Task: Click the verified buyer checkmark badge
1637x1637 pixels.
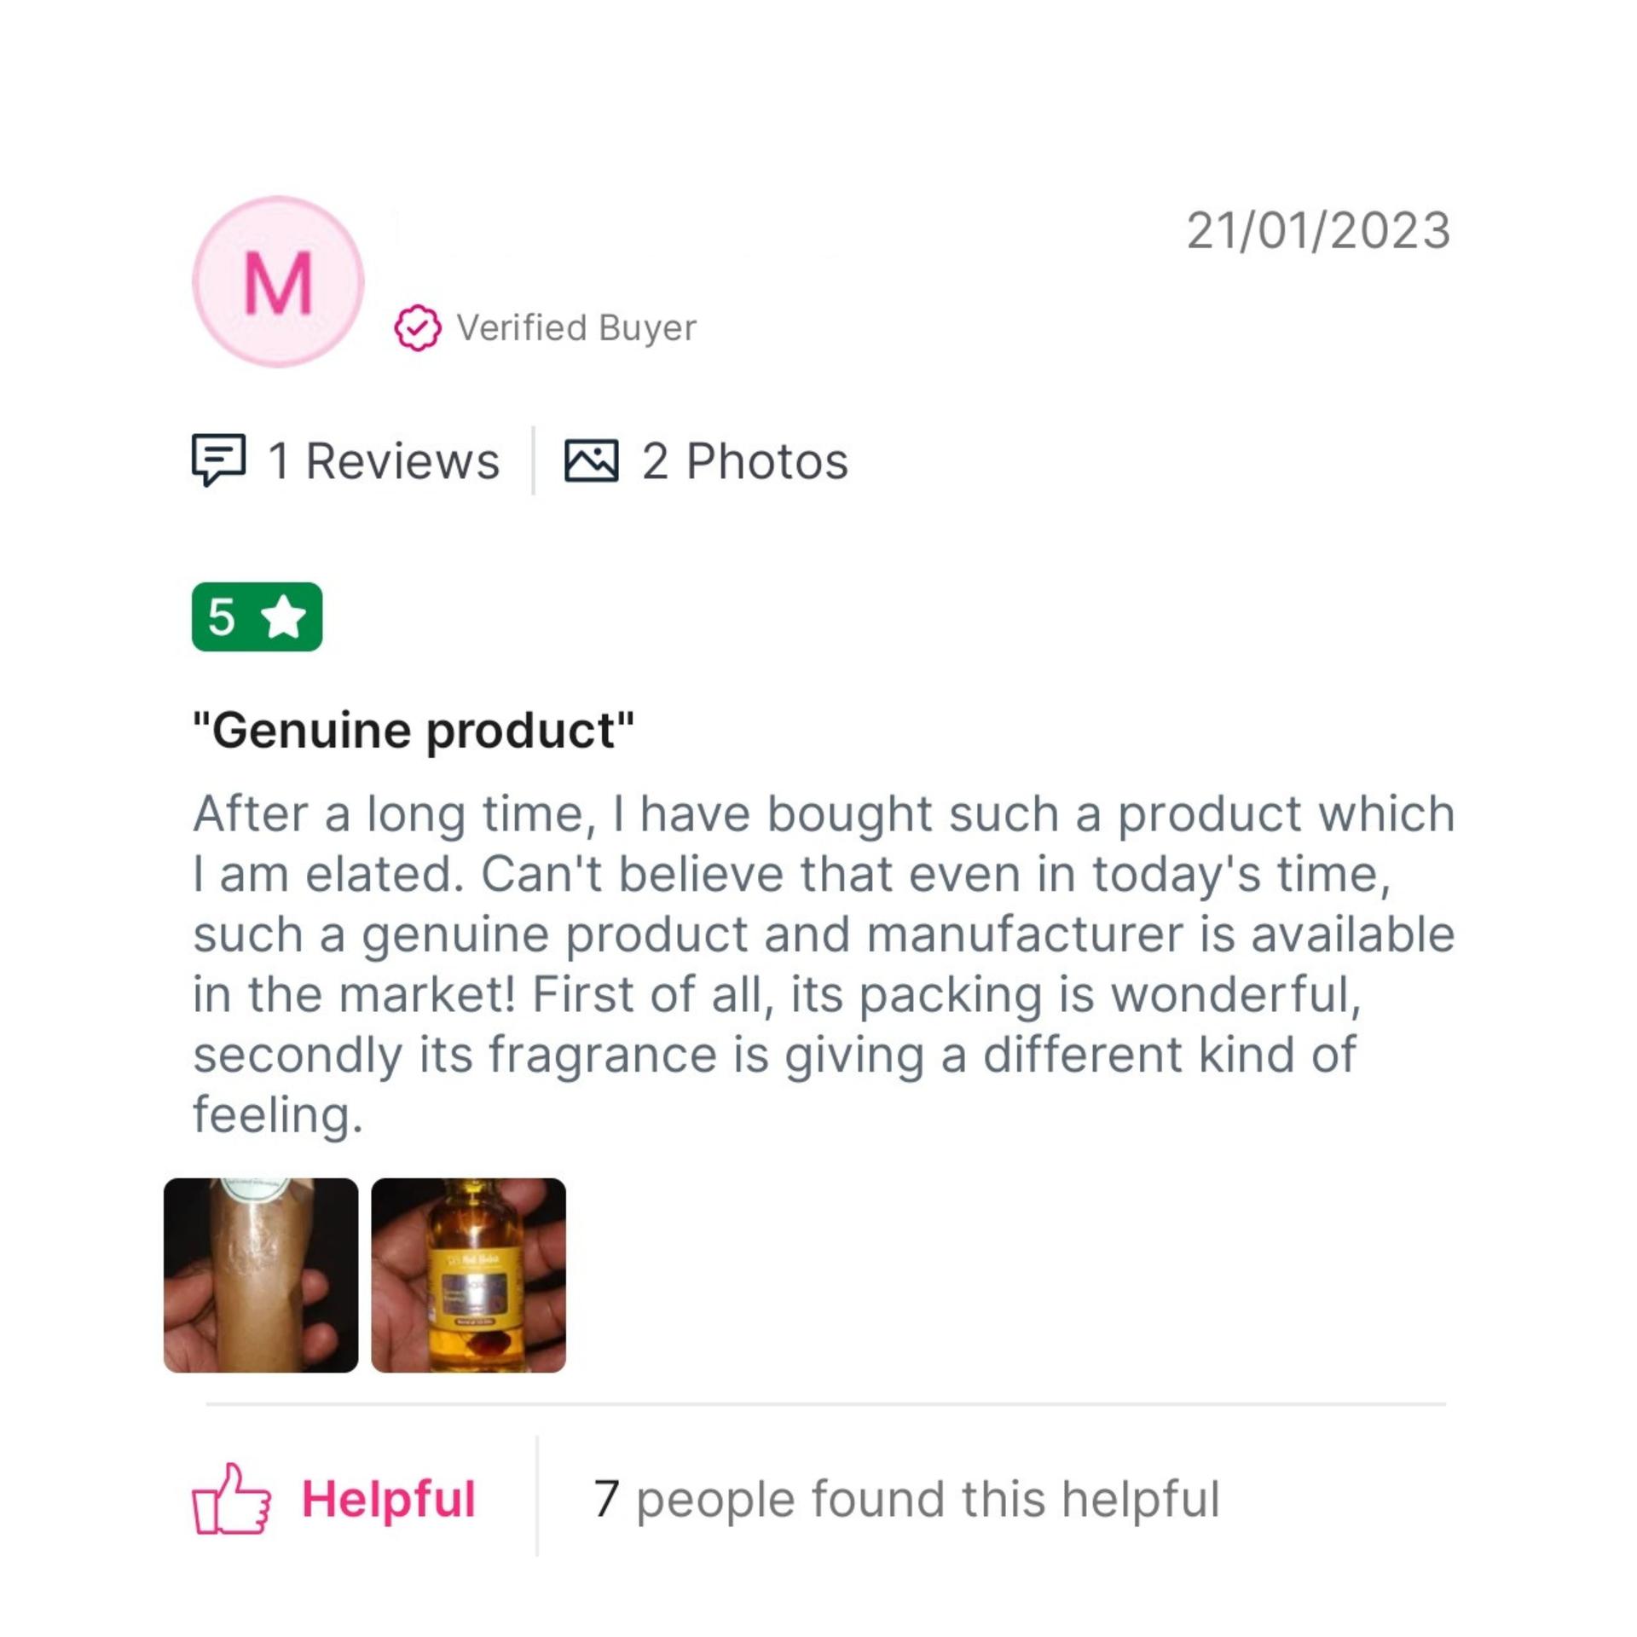Action: tap(418, 328)
